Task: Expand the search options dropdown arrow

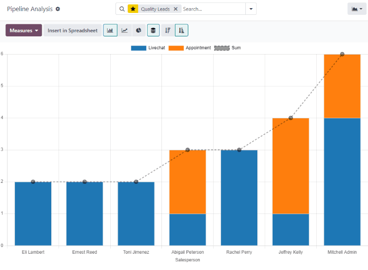Action: (251, 9)
